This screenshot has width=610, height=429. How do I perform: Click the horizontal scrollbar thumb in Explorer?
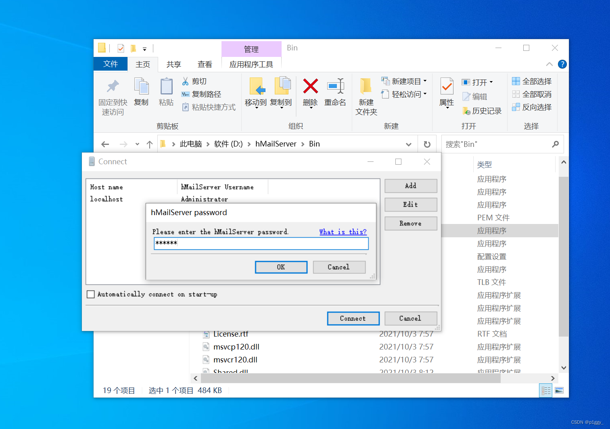pos(350,378)
